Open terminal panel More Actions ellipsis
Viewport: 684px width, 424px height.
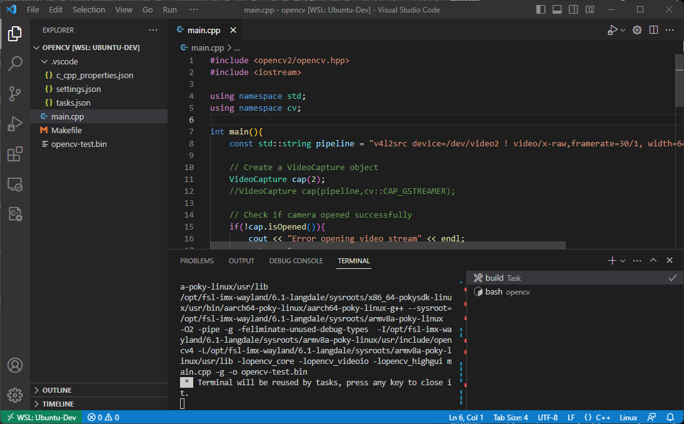[637, 260]
